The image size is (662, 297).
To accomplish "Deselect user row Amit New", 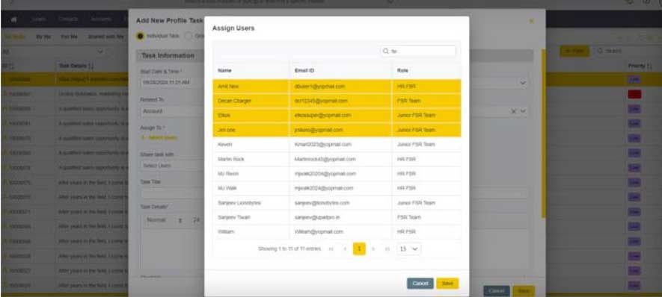I will tap(337, 87).
